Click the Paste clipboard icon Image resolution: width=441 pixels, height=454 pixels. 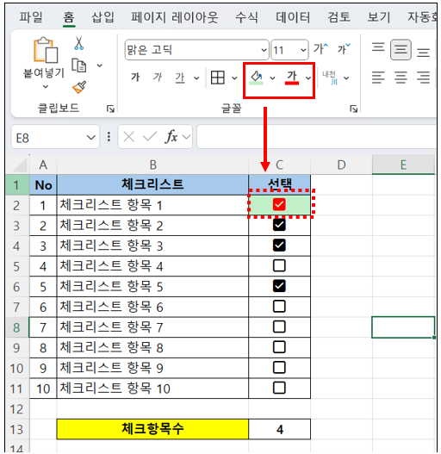tap(46, 50)
